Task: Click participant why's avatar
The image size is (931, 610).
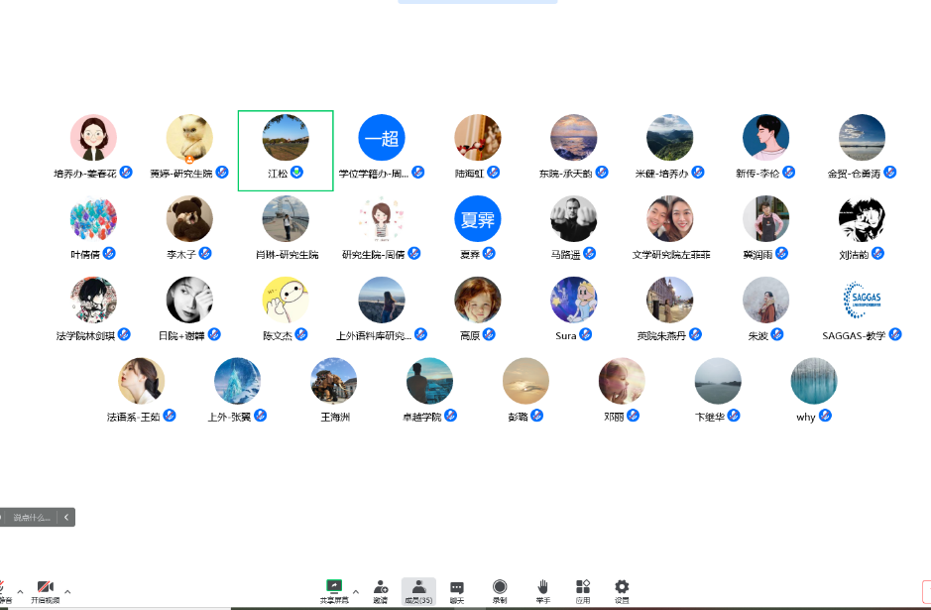Action: tap(814, 381)
